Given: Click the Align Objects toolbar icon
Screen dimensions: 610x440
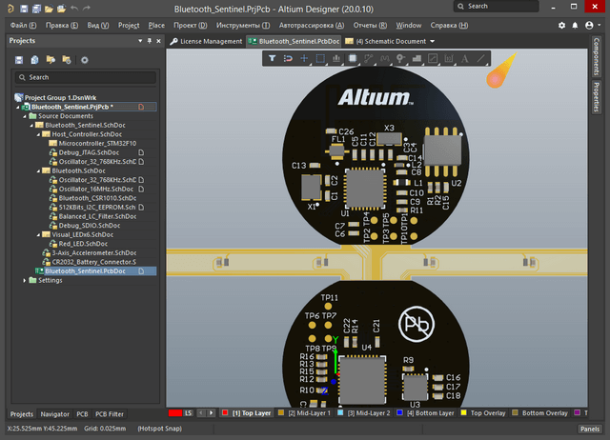Looking at the screenshot, I should tap(336, 58).
